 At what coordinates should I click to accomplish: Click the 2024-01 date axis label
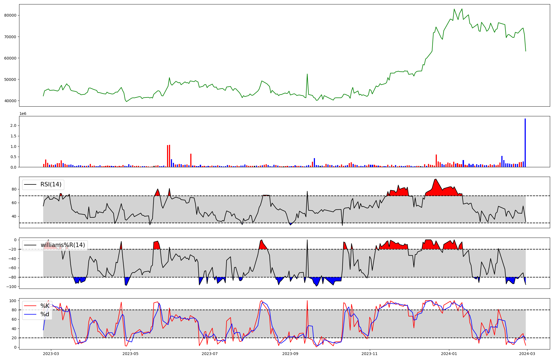[449, 354]
